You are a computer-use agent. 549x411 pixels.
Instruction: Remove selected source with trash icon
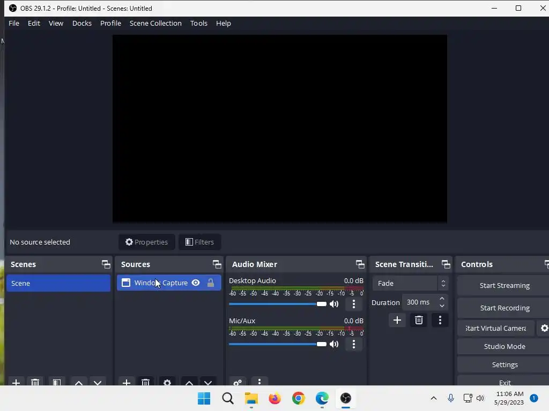(x=146, y=382)
